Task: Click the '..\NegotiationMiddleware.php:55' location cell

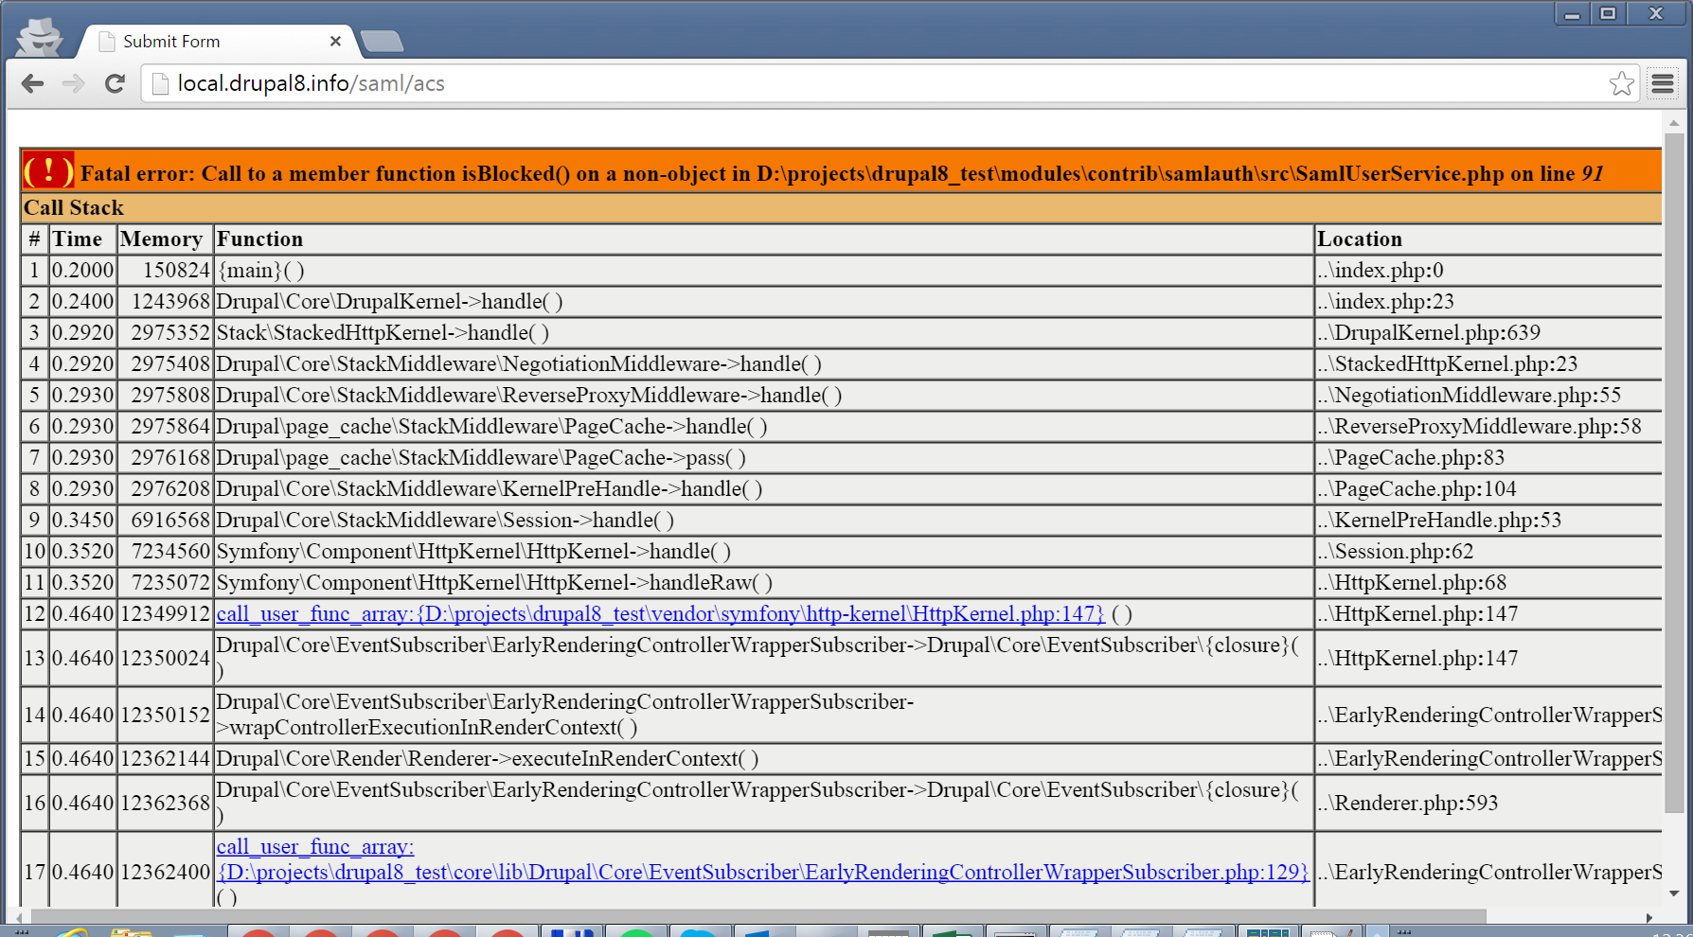Action: coord(1488,395)
